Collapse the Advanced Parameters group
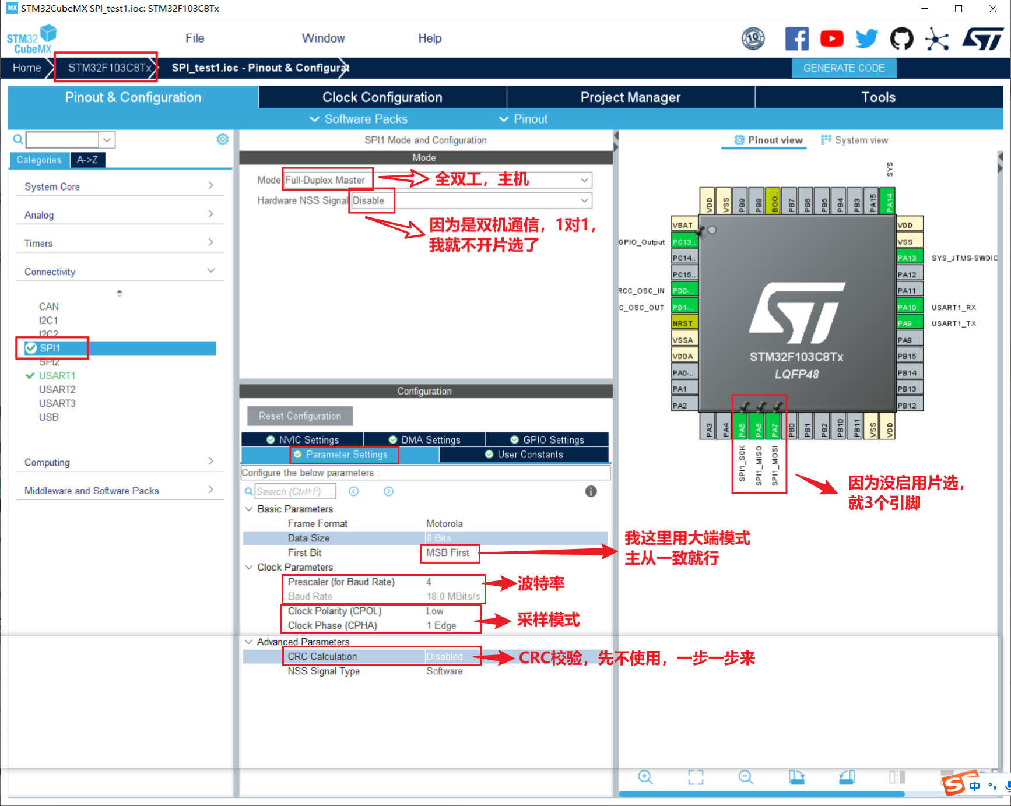This screenshot has height=806, width=1011. click(249, 642)
